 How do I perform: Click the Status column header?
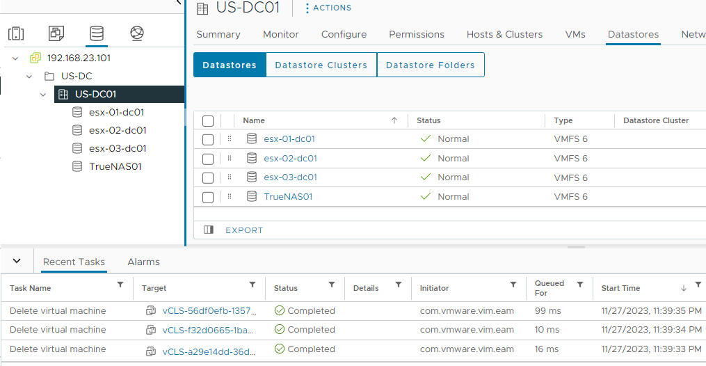[428, 120]
